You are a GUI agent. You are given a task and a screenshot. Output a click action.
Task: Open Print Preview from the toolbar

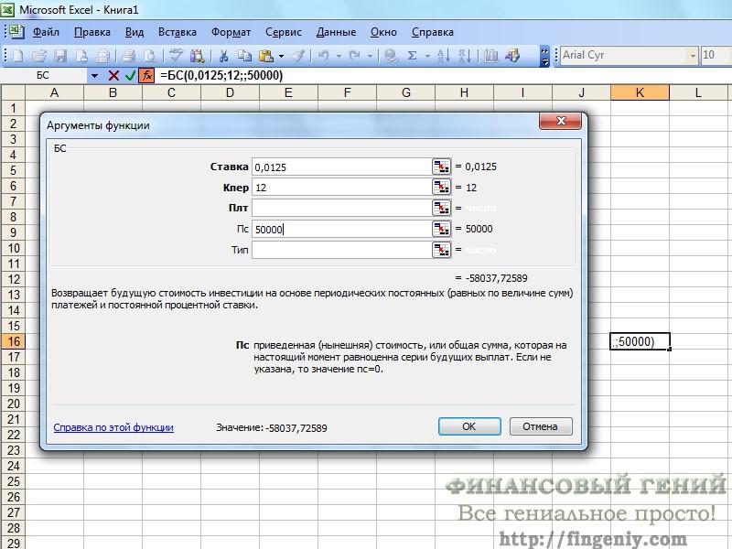[x=149, y=56]
